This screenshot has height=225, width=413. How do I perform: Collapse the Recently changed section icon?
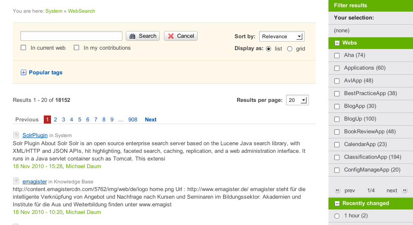point(337,203)
